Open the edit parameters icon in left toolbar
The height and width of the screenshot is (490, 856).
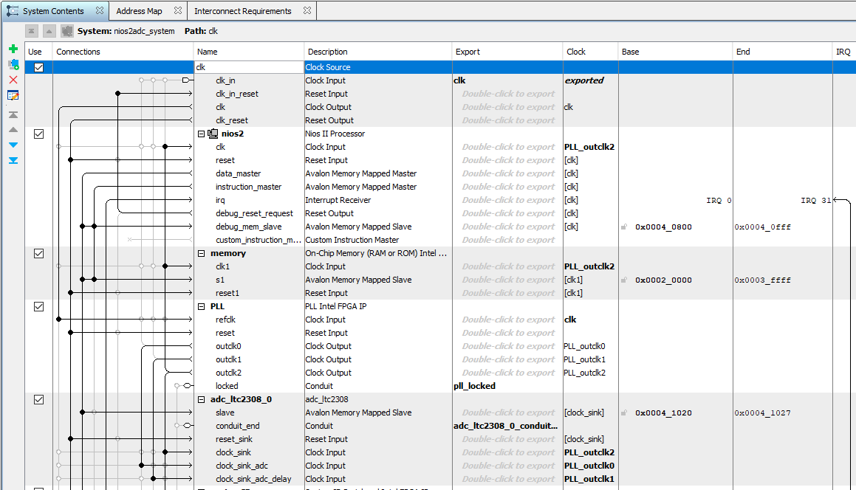13,95
